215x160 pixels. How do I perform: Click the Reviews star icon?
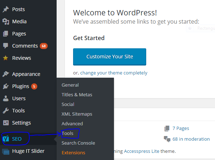point(6,58)
